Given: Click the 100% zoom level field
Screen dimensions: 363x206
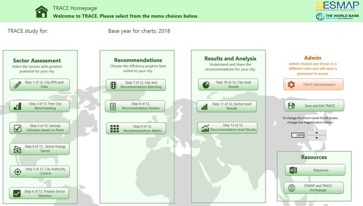Looking at the screenshot, I should (x=298, y=135).
